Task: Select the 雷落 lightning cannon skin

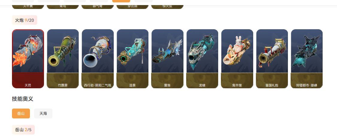Action: [x=167, y=59]
